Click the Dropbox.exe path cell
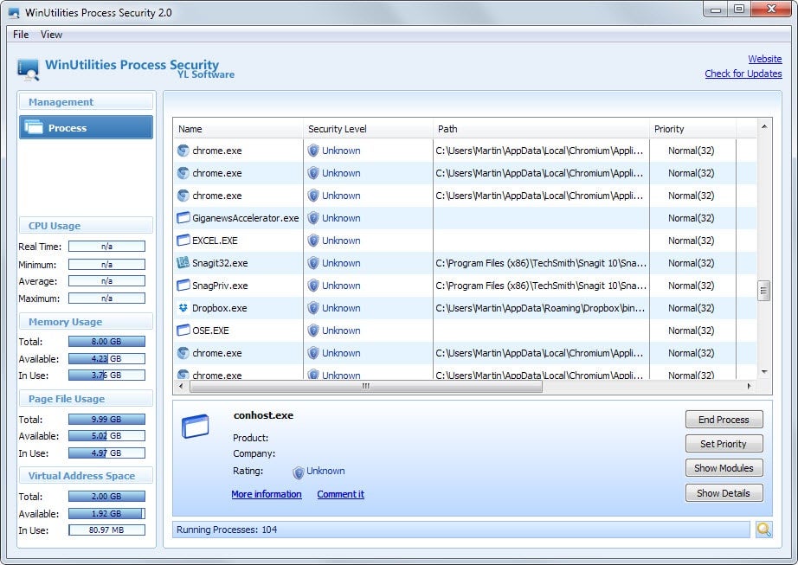Image resolution: width=798 pixels, height=565 pixels. (540, 308)
